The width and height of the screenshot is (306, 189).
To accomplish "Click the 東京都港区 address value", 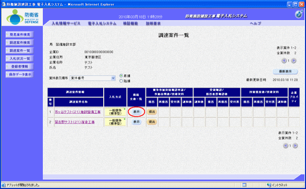I will point(93,57).
